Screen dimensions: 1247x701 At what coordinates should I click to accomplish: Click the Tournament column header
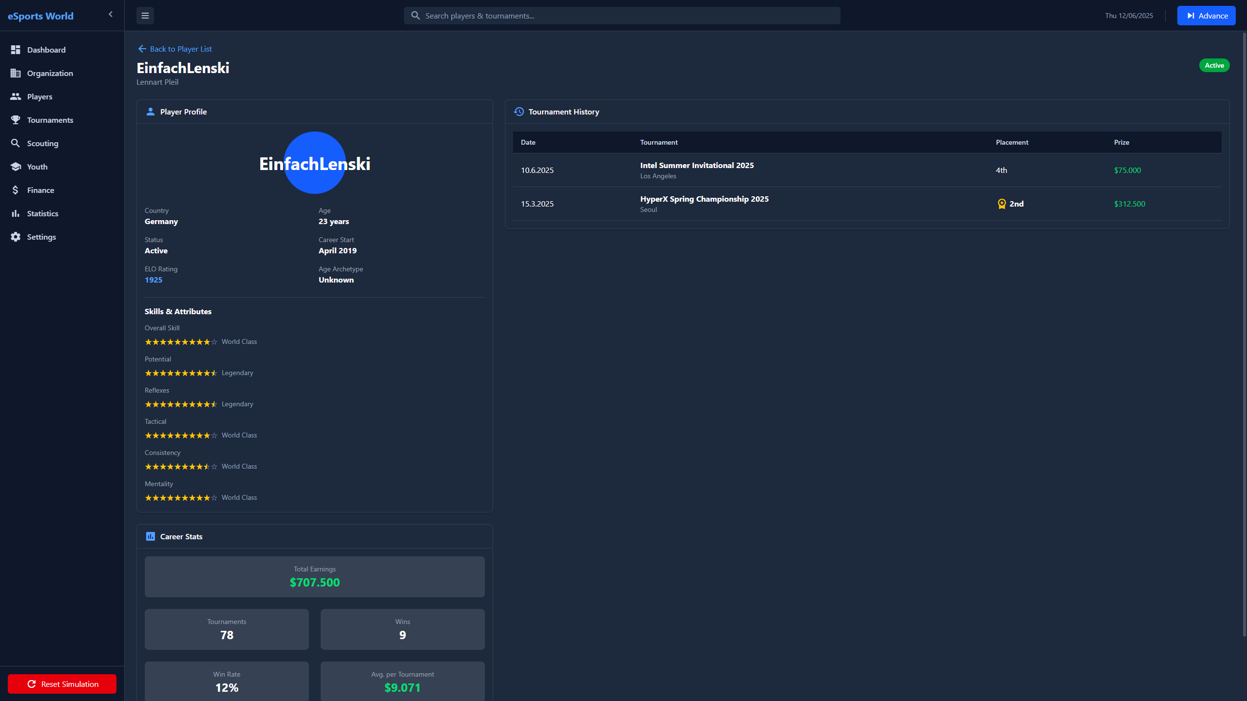coord(659,142)
